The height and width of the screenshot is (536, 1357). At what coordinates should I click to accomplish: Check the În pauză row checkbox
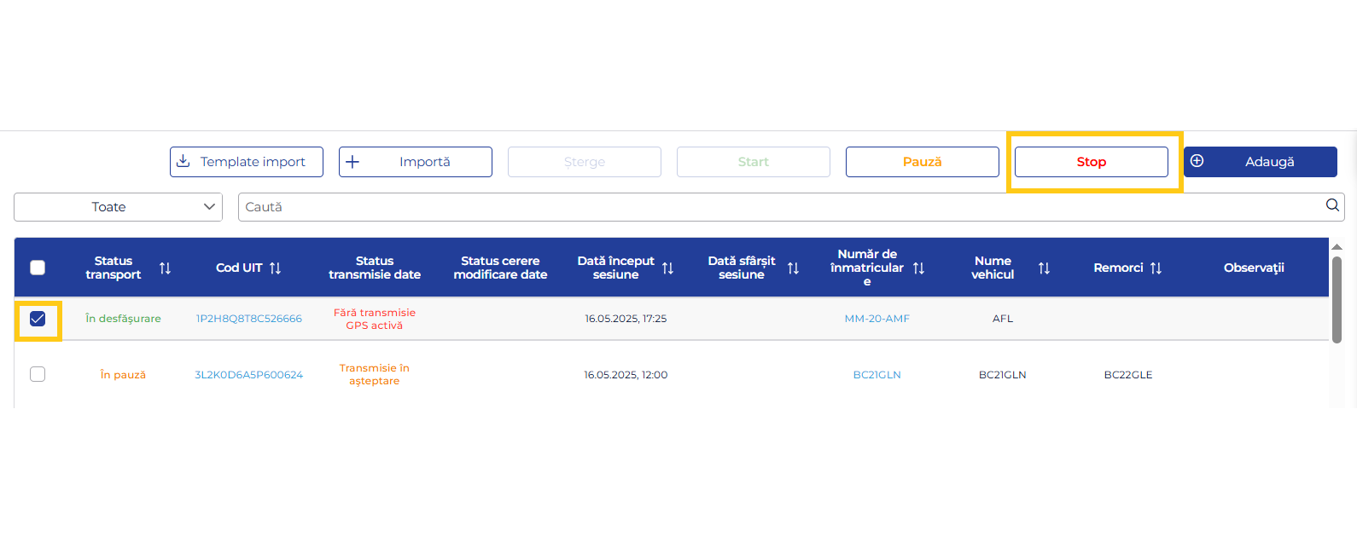coord(38,374)
